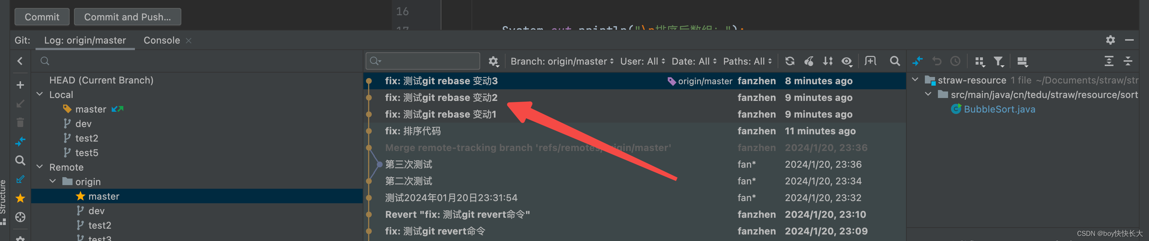Image resolution: width=1149 pixels, height=241 pixels.
Task: Click the navigate log to branch head icon
Action: [x=20, y=217]
